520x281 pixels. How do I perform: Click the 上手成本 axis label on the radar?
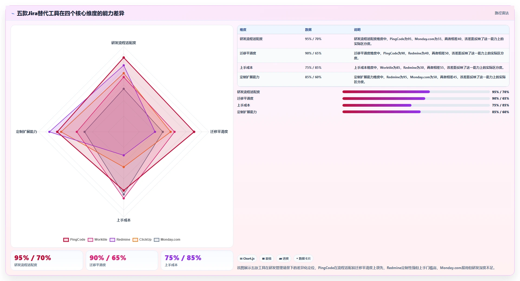[x=124, y=220]
